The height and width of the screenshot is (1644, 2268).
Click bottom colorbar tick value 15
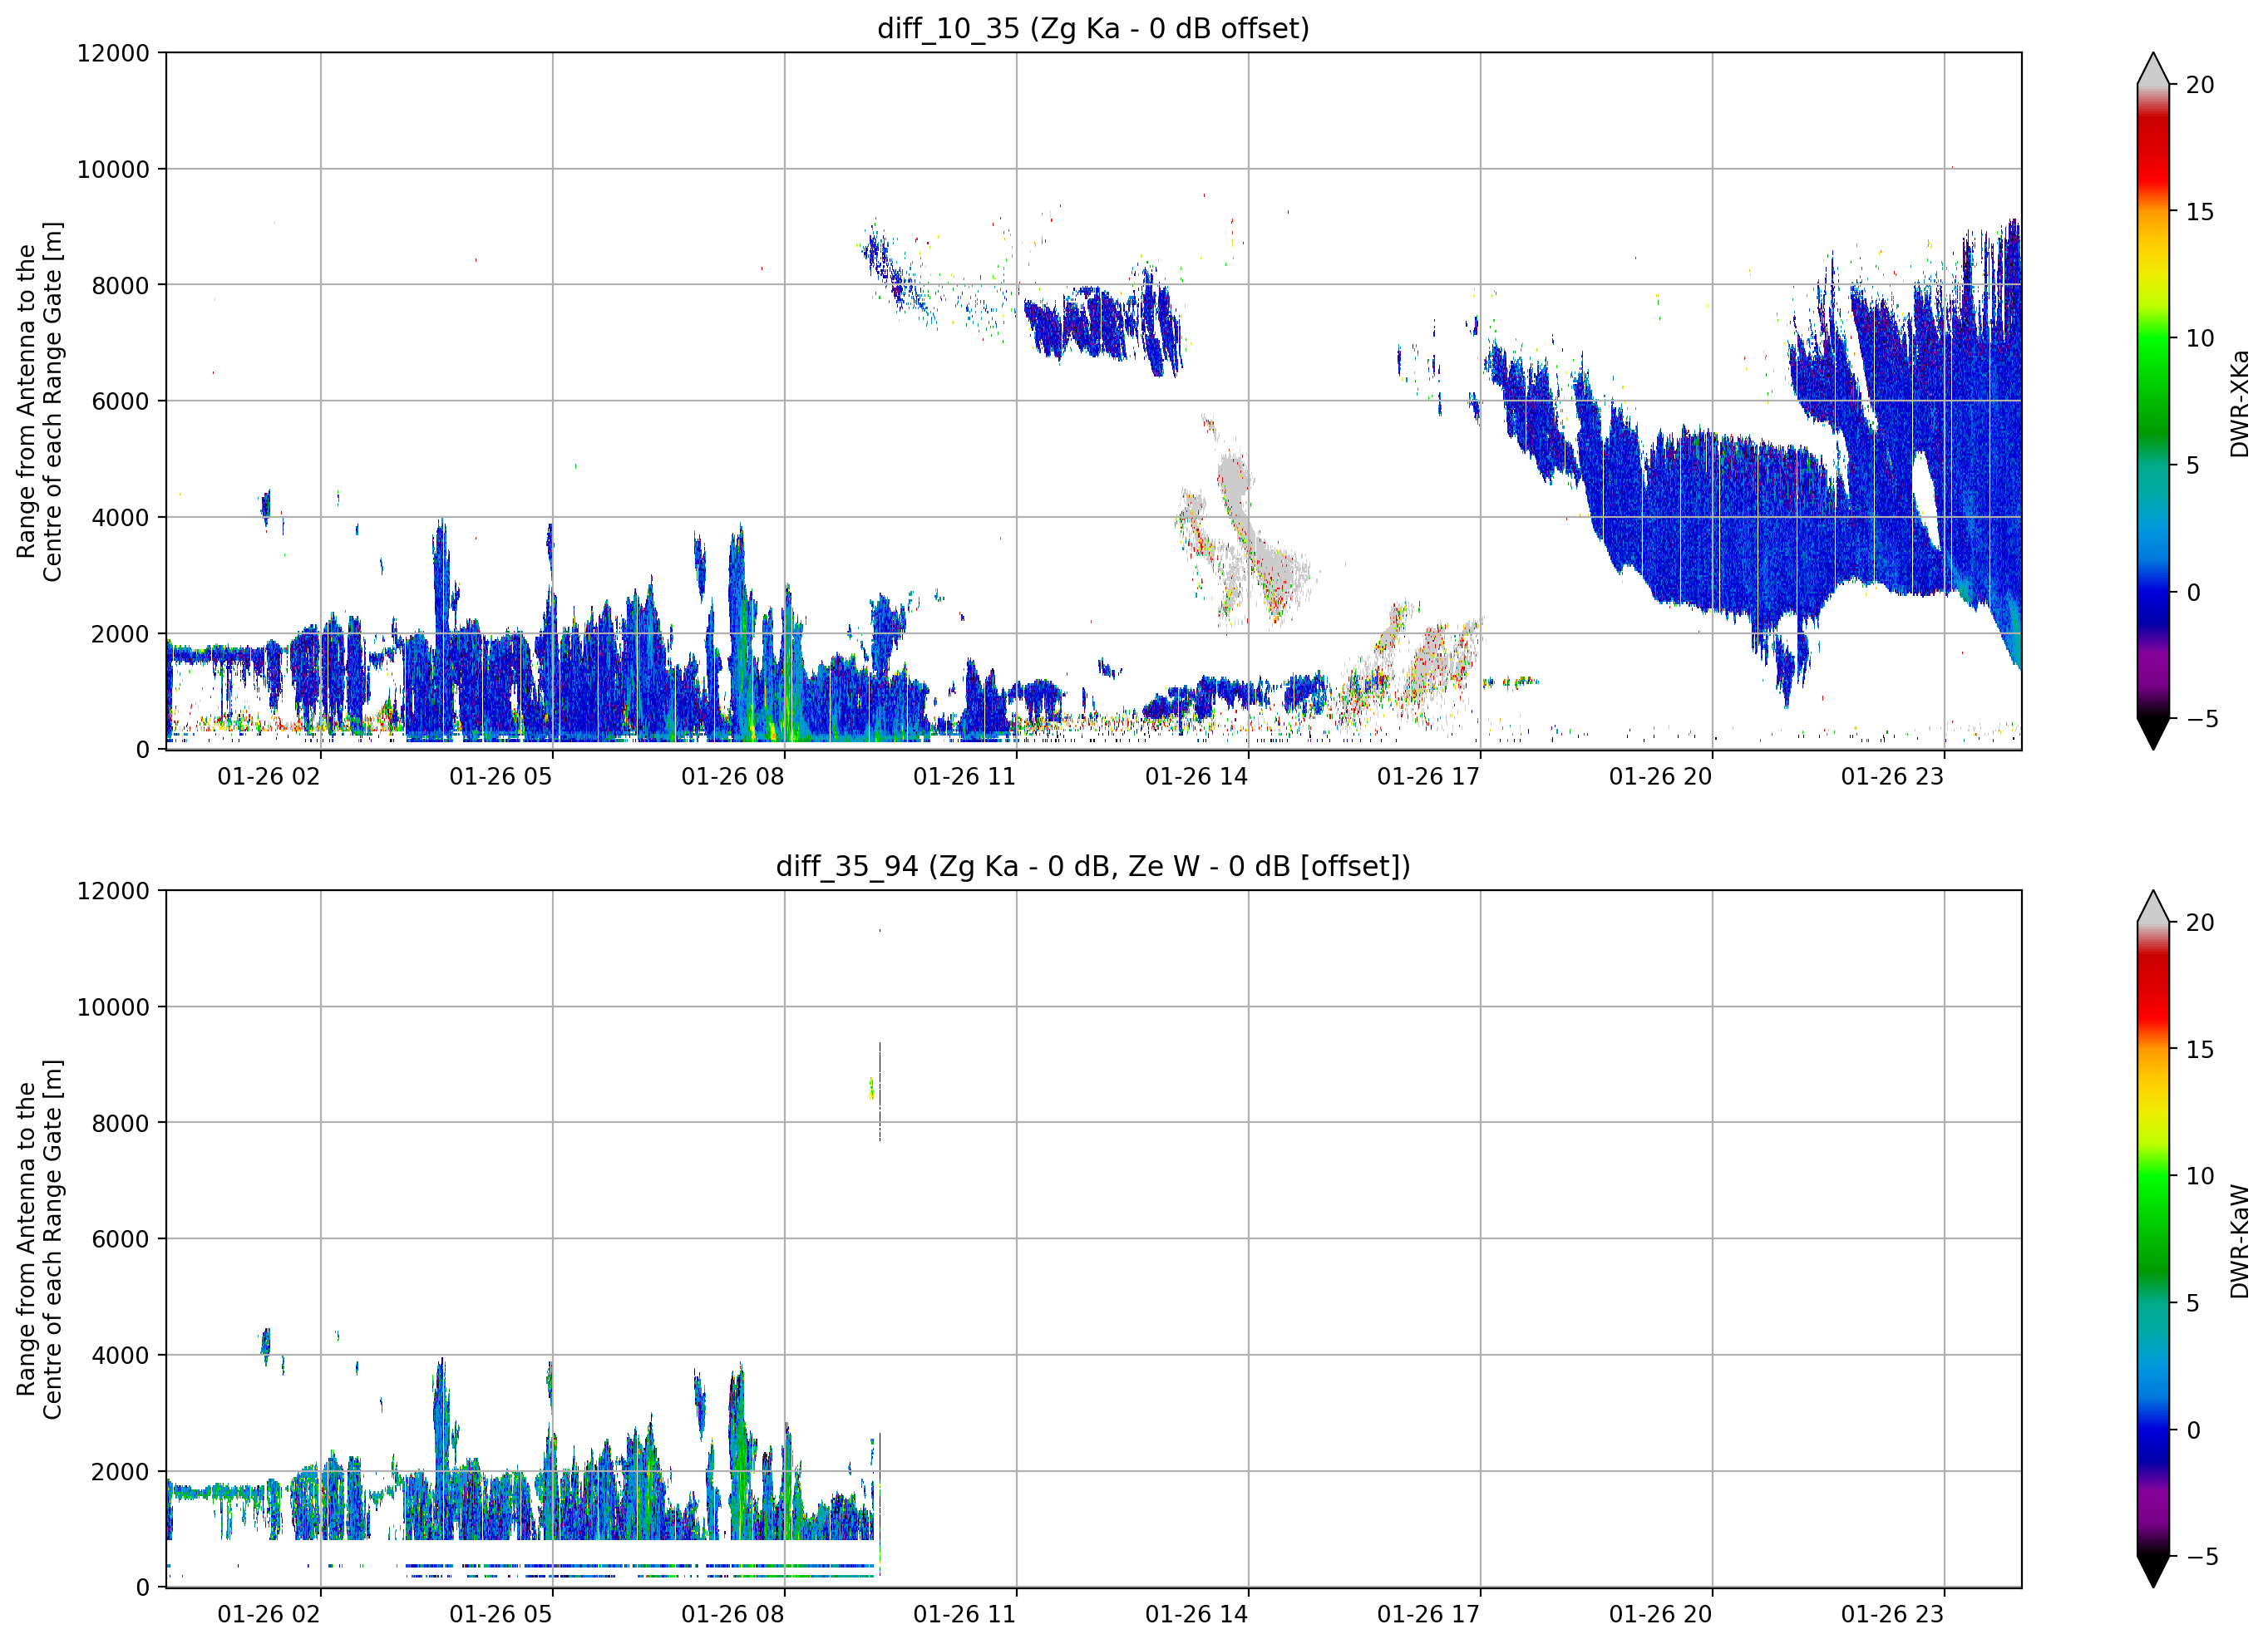coord(2200,1050)
